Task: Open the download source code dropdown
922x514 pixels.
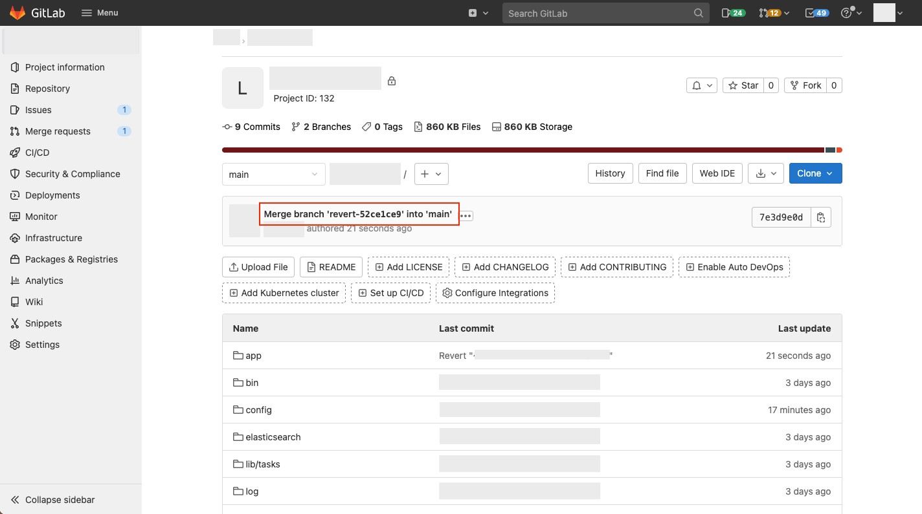Action: point(767,173)
